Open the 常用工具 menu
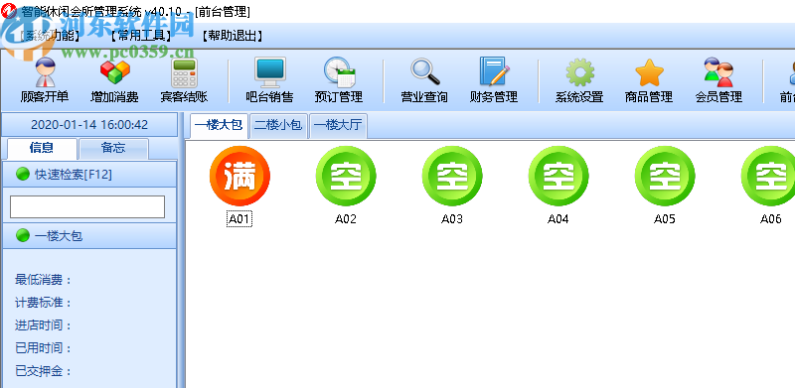Image resolution: width=795 pixels, height=388 pixels. (x=141, y=36)
